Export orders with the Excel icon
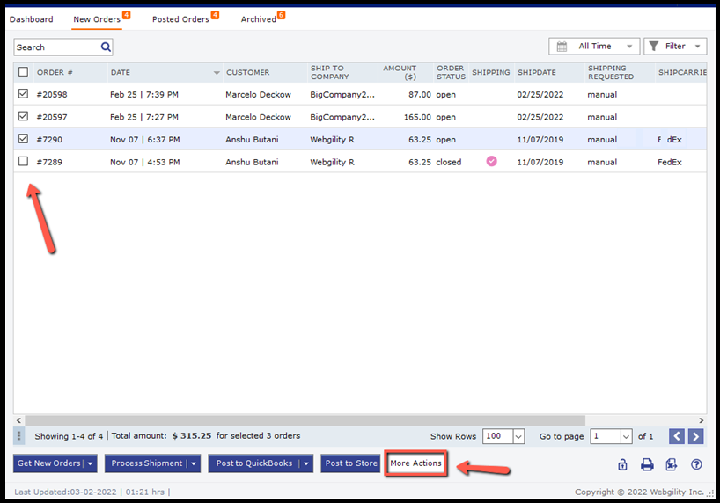The height and width of the screenshot is (503, 720). pyautogui.click(x=672, y=464)
